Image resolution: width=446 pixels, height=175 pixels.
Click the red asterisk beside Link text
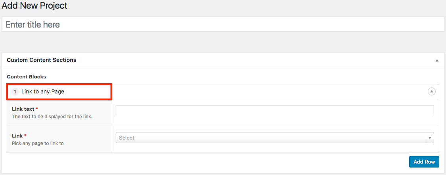pos(37,109)
